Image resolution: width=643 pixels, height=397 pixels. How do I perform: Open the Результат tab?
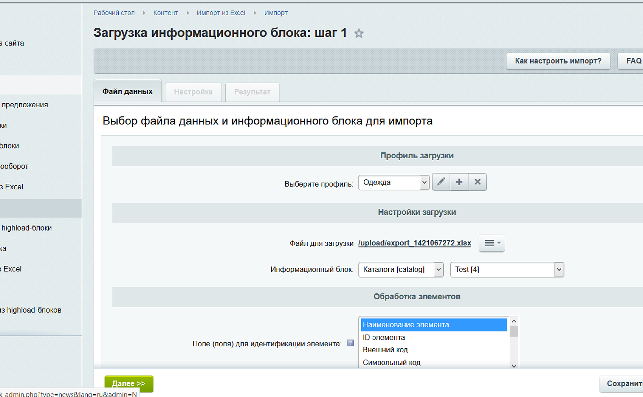pos(252,92)
